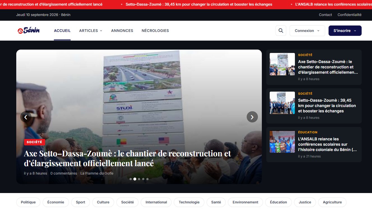Open the S'inscrire dropdown
This screenshot has height=209, width=372.
[345, 31]
